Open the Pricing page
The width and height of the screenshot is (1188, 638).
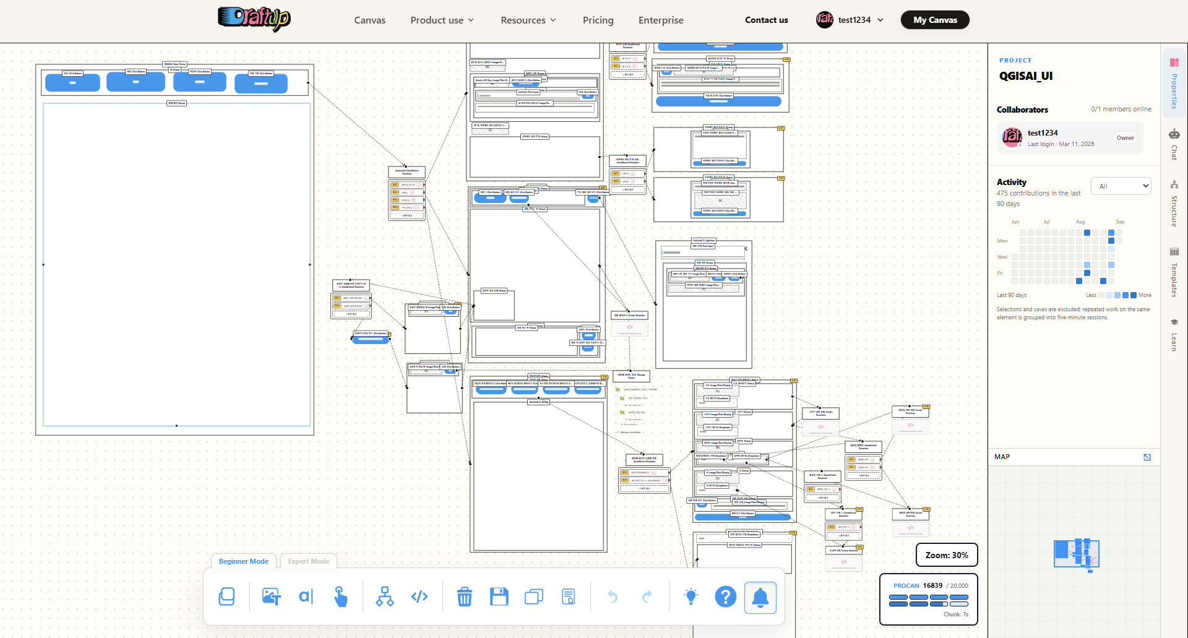(x=598, y=20)
